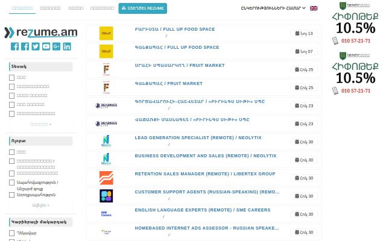Open the lower ՀԻՓՈԹԵՔ 10.5% advertisement
Viewport: 386px width, 241px height.
click(355, 73)
